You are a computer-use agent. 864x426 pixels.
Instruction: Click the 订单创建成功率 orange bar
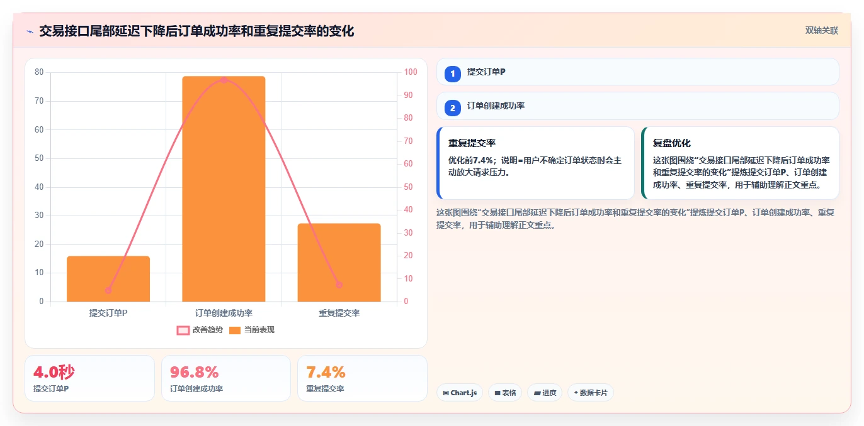coord(224,189)
